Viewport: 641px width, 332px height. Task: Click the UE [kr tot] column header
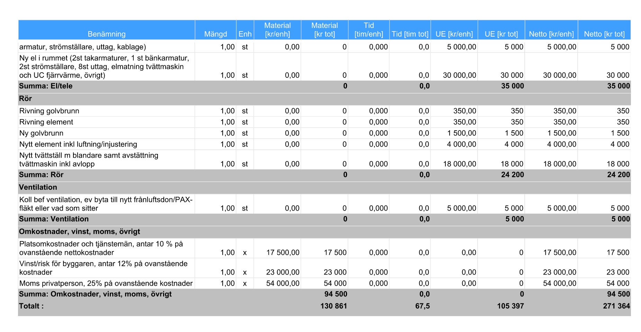pyautogui.click(x=501, y=34)
